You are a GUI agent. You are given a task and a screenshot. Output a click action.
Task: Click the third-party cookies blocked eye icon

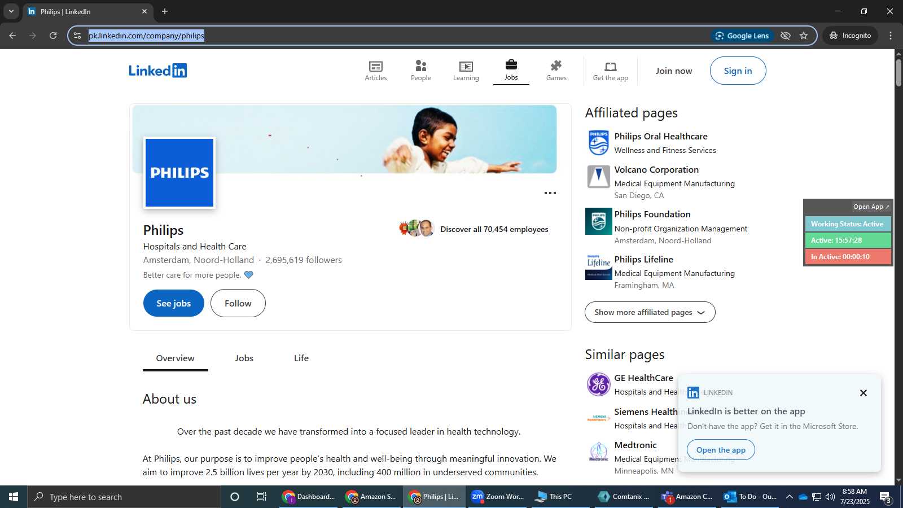785,36
